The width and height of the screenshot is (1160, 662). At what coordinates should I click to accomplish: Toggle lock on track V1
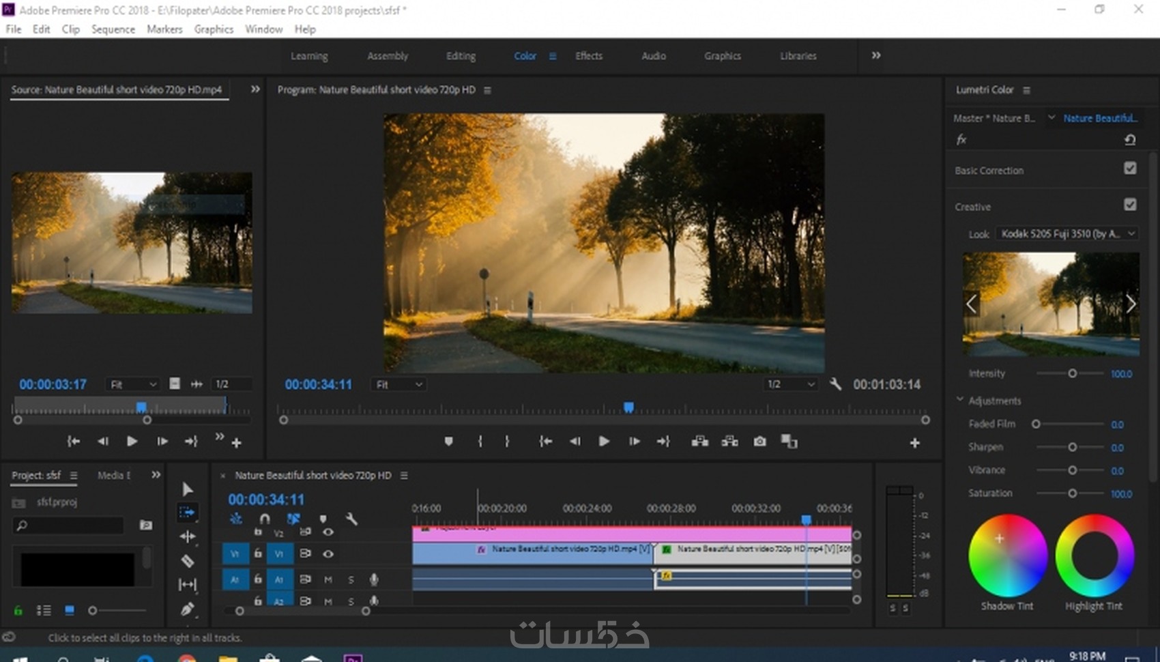tap(258, 553)
